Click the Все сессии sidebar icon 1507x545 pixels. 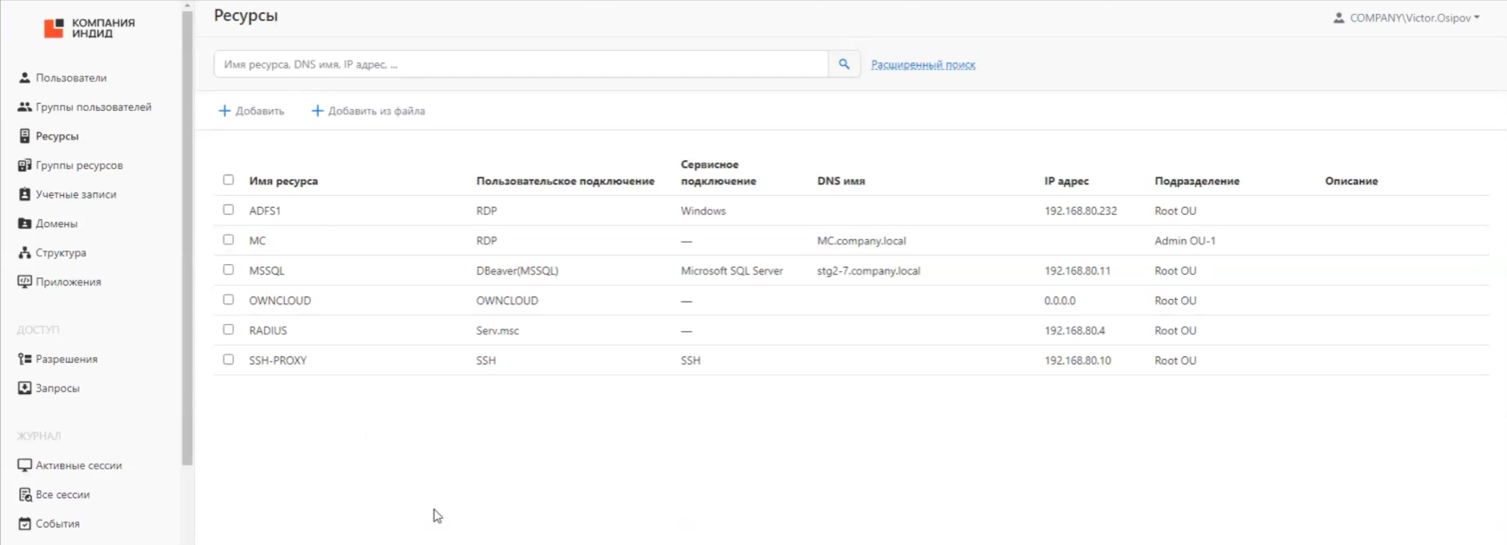[24, 495]
